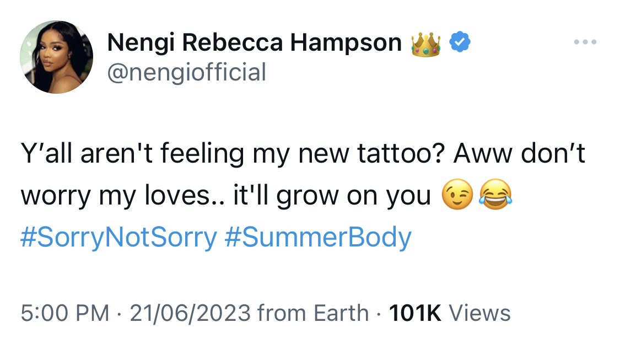Open the #SummerBody hashtag
This screenshot has height=344, width=620.
tap(319, 238)
